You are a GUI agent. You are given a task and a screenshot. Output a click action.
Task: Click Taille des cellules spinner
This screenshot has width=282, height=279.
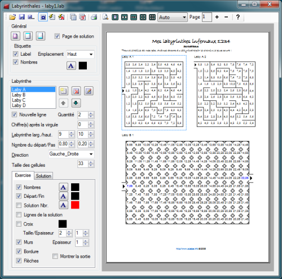pyautogui.click(x=91, y=163)
